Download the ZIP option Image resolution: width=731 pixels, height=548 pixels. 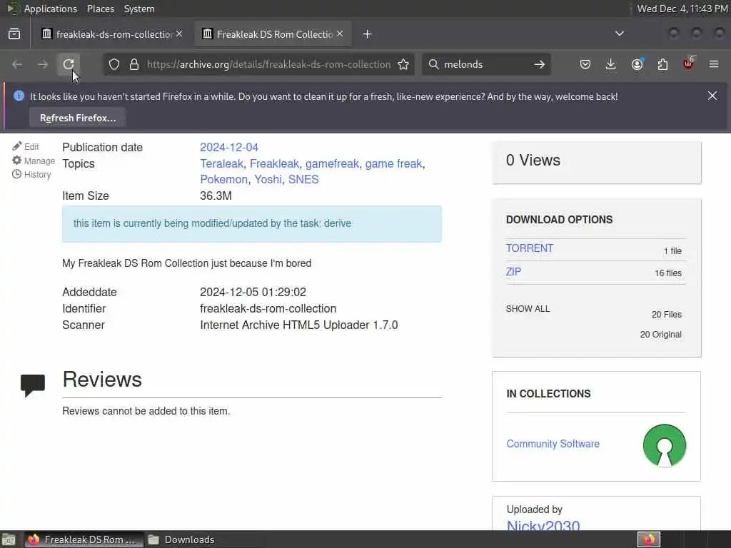click(x=513, y=272)
